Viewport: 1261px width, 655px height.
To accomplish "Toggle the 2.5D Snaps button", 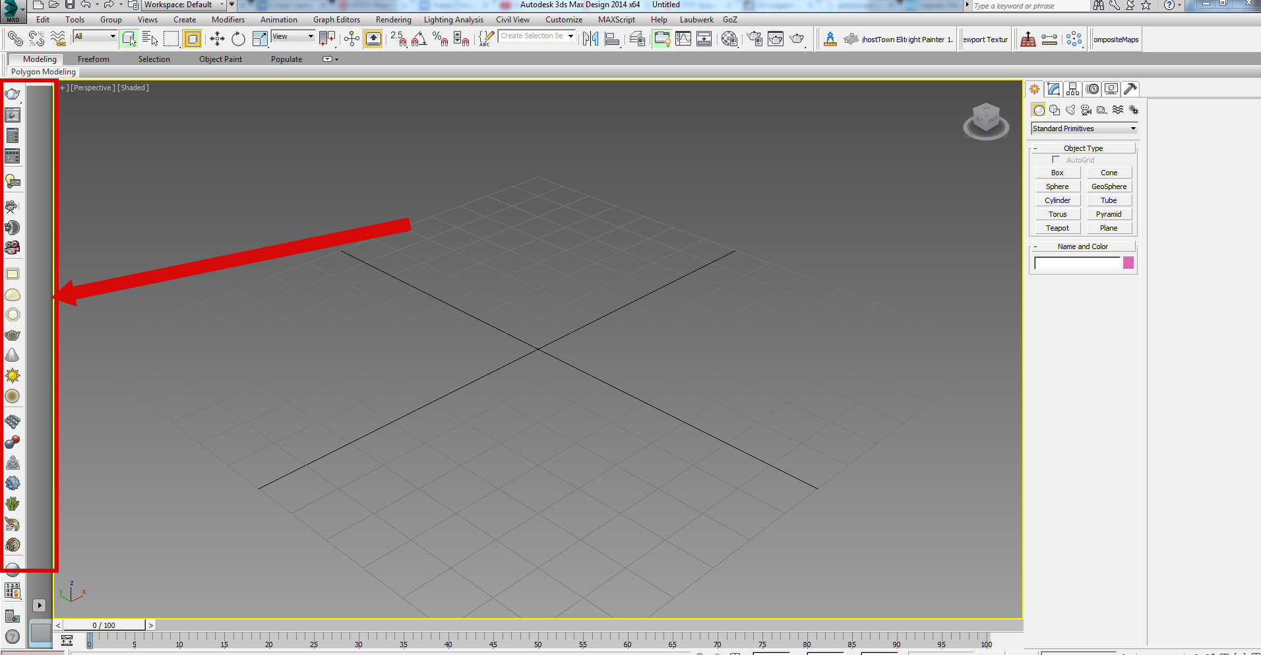I will (x=398, y=39).
